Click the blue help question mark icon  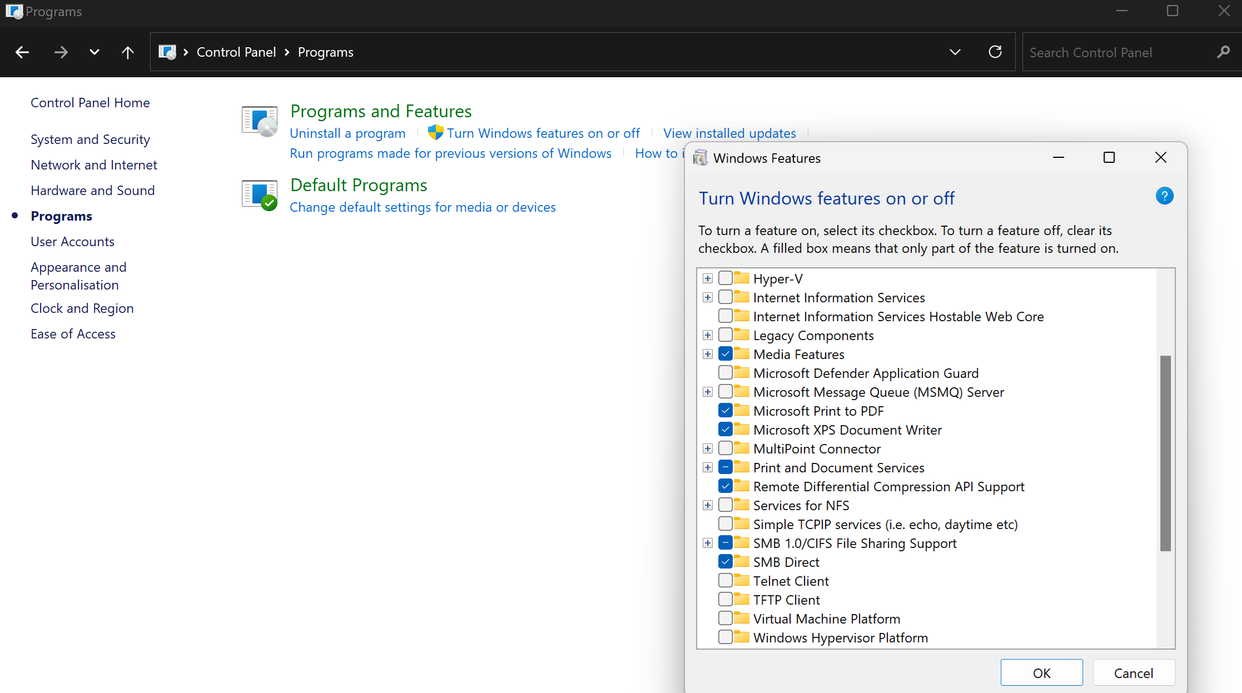(x=1164, y=196)
